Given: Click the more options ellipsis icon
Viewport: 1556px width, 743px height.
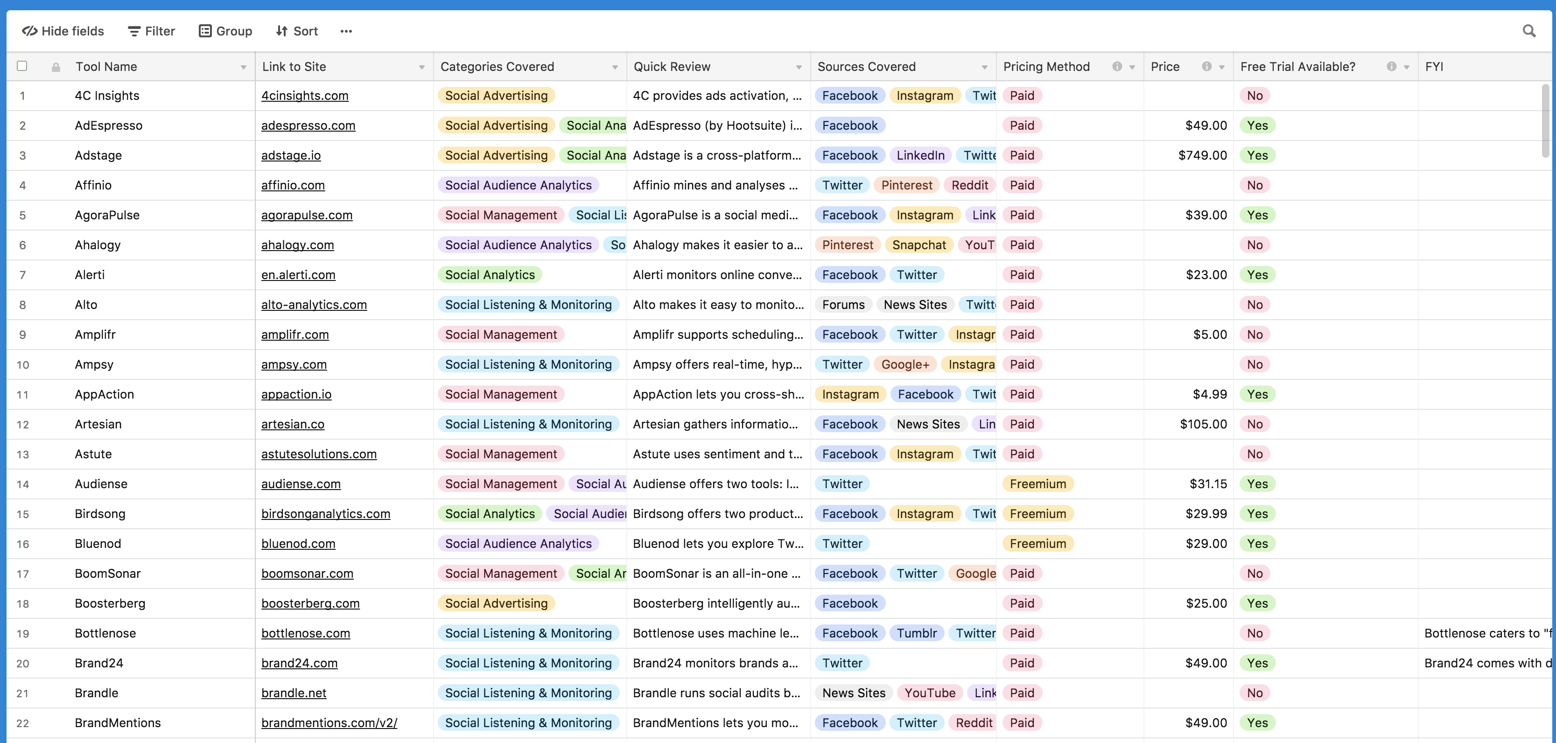Looking at the screenshot, I should pos(346,31).
